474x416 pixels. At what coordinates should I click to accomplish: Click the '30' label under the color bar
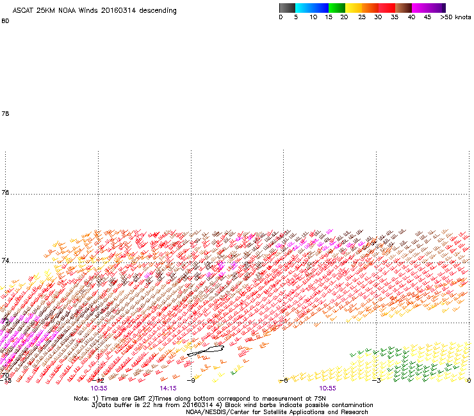(378, 17)
